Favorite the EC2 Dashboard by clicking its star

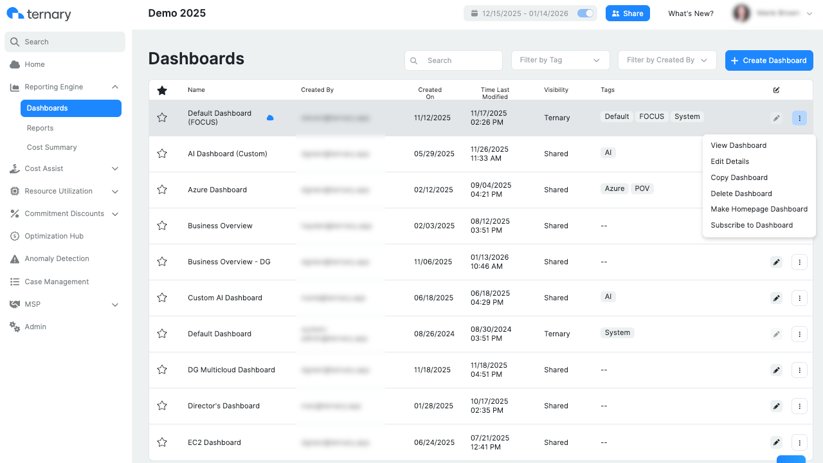tap(162, 442)
